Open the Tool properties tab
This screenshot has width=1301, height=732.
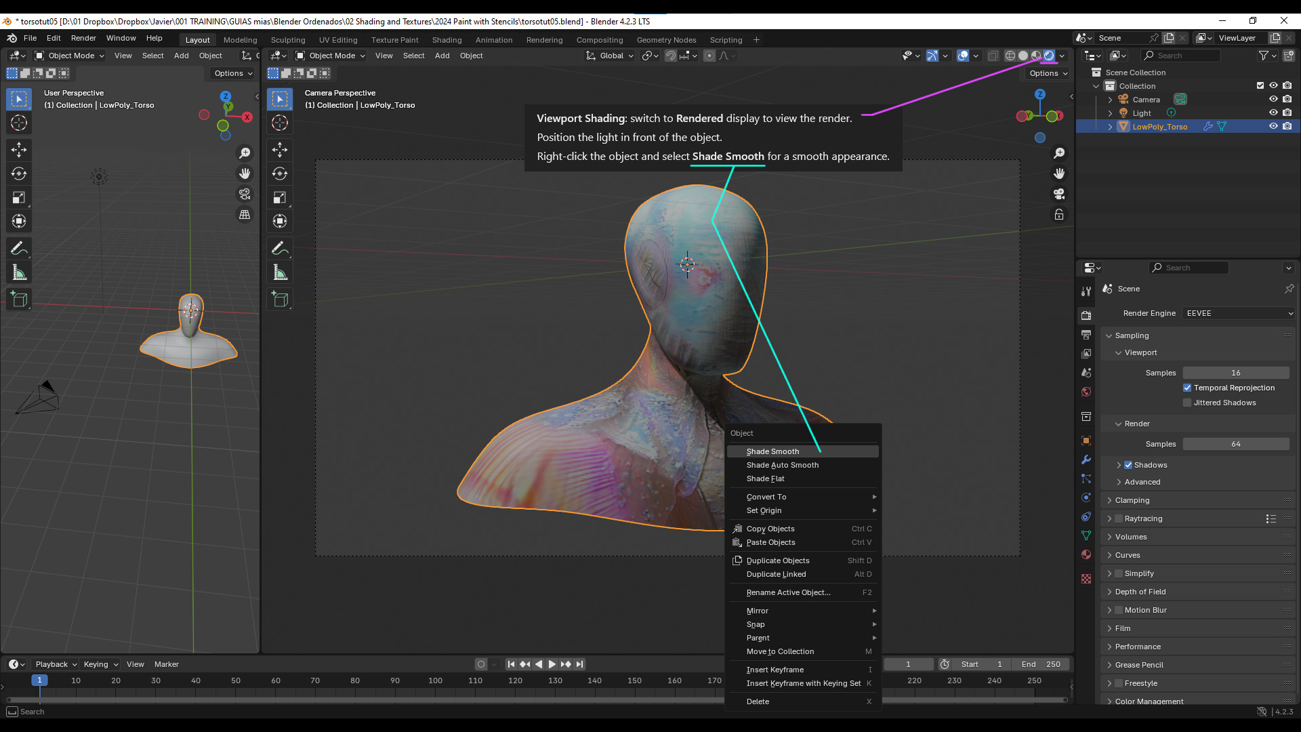coord(1086,291)
